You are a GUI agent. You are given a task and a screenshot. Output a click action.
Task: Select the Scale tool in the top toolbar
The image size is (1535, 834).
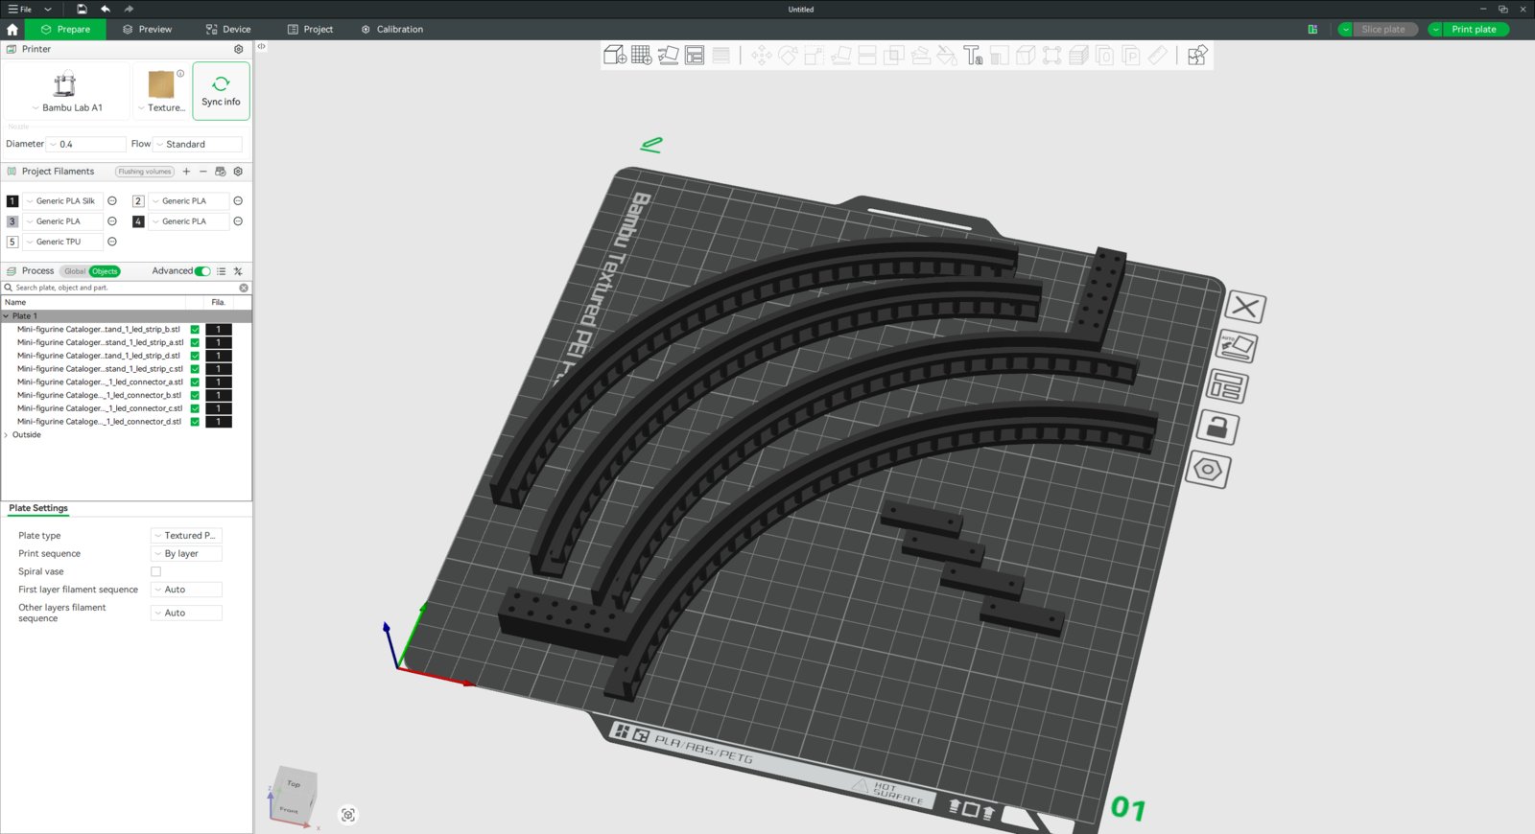pyautogui.click(x=815, y=56)
